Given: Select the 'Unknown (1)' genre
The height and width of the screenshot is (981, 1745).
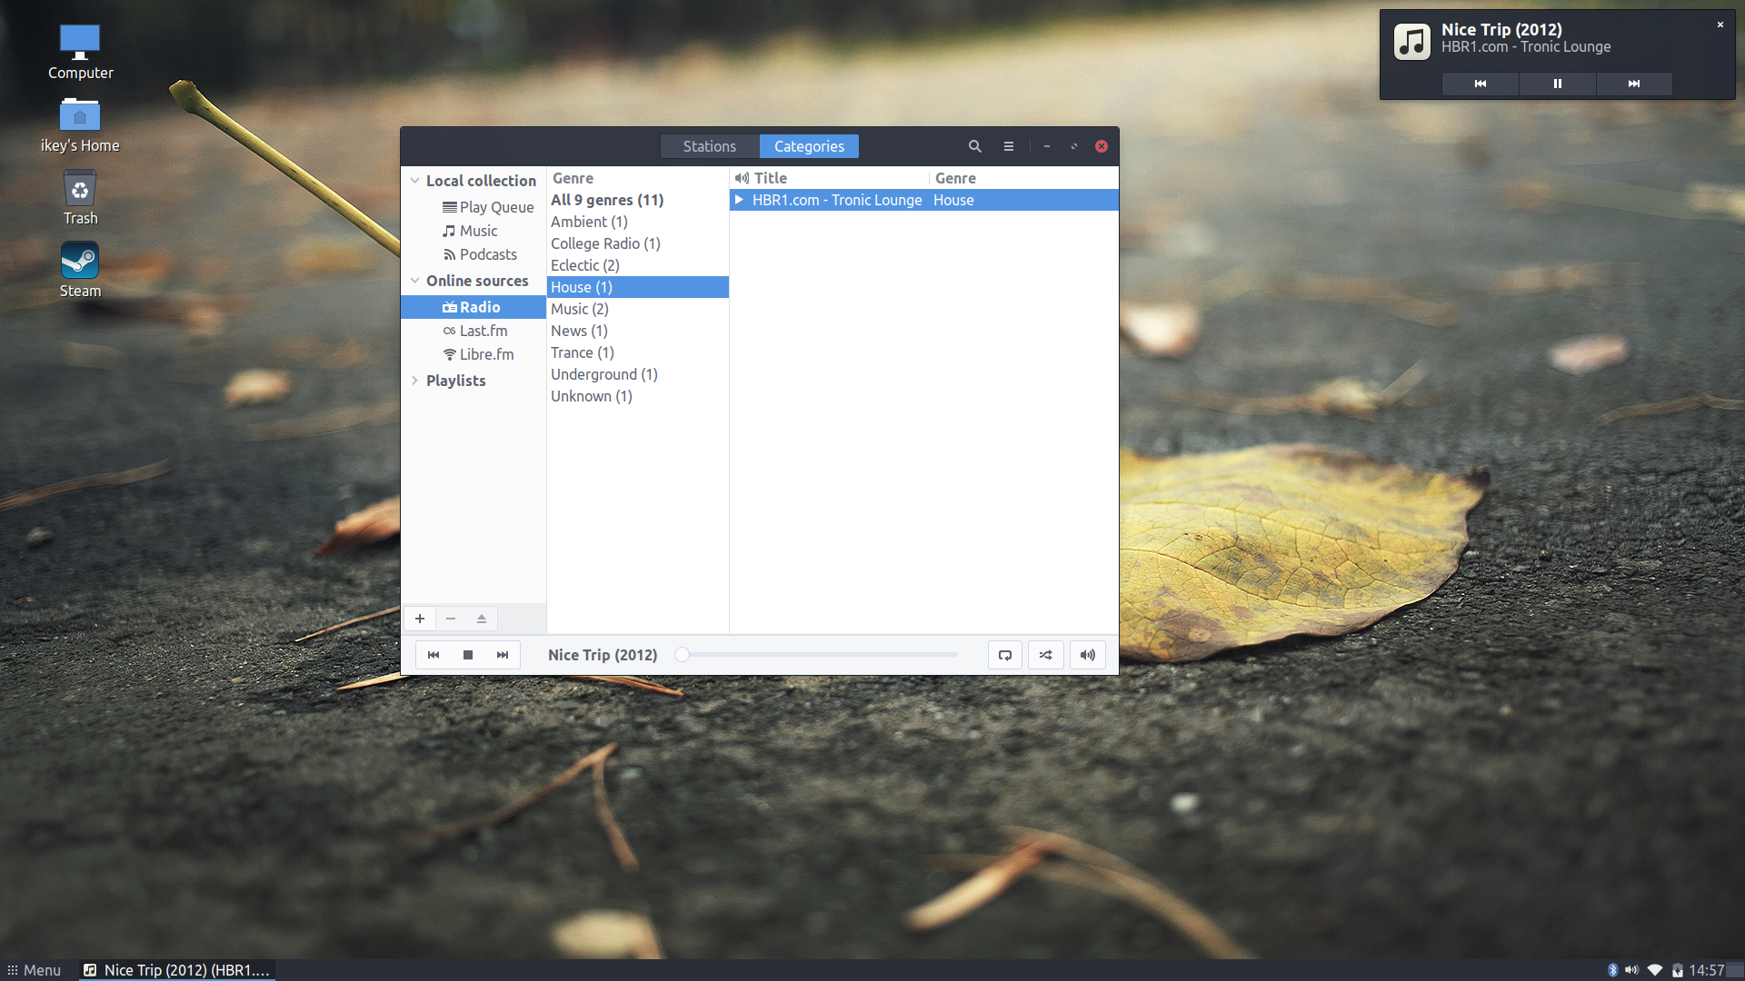Looking at the screenshot, I should (x=637, y=396).
